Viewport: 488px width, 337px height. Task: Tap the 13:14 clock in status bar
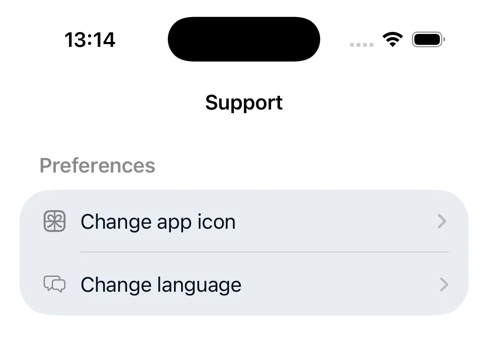pos(90,40)
